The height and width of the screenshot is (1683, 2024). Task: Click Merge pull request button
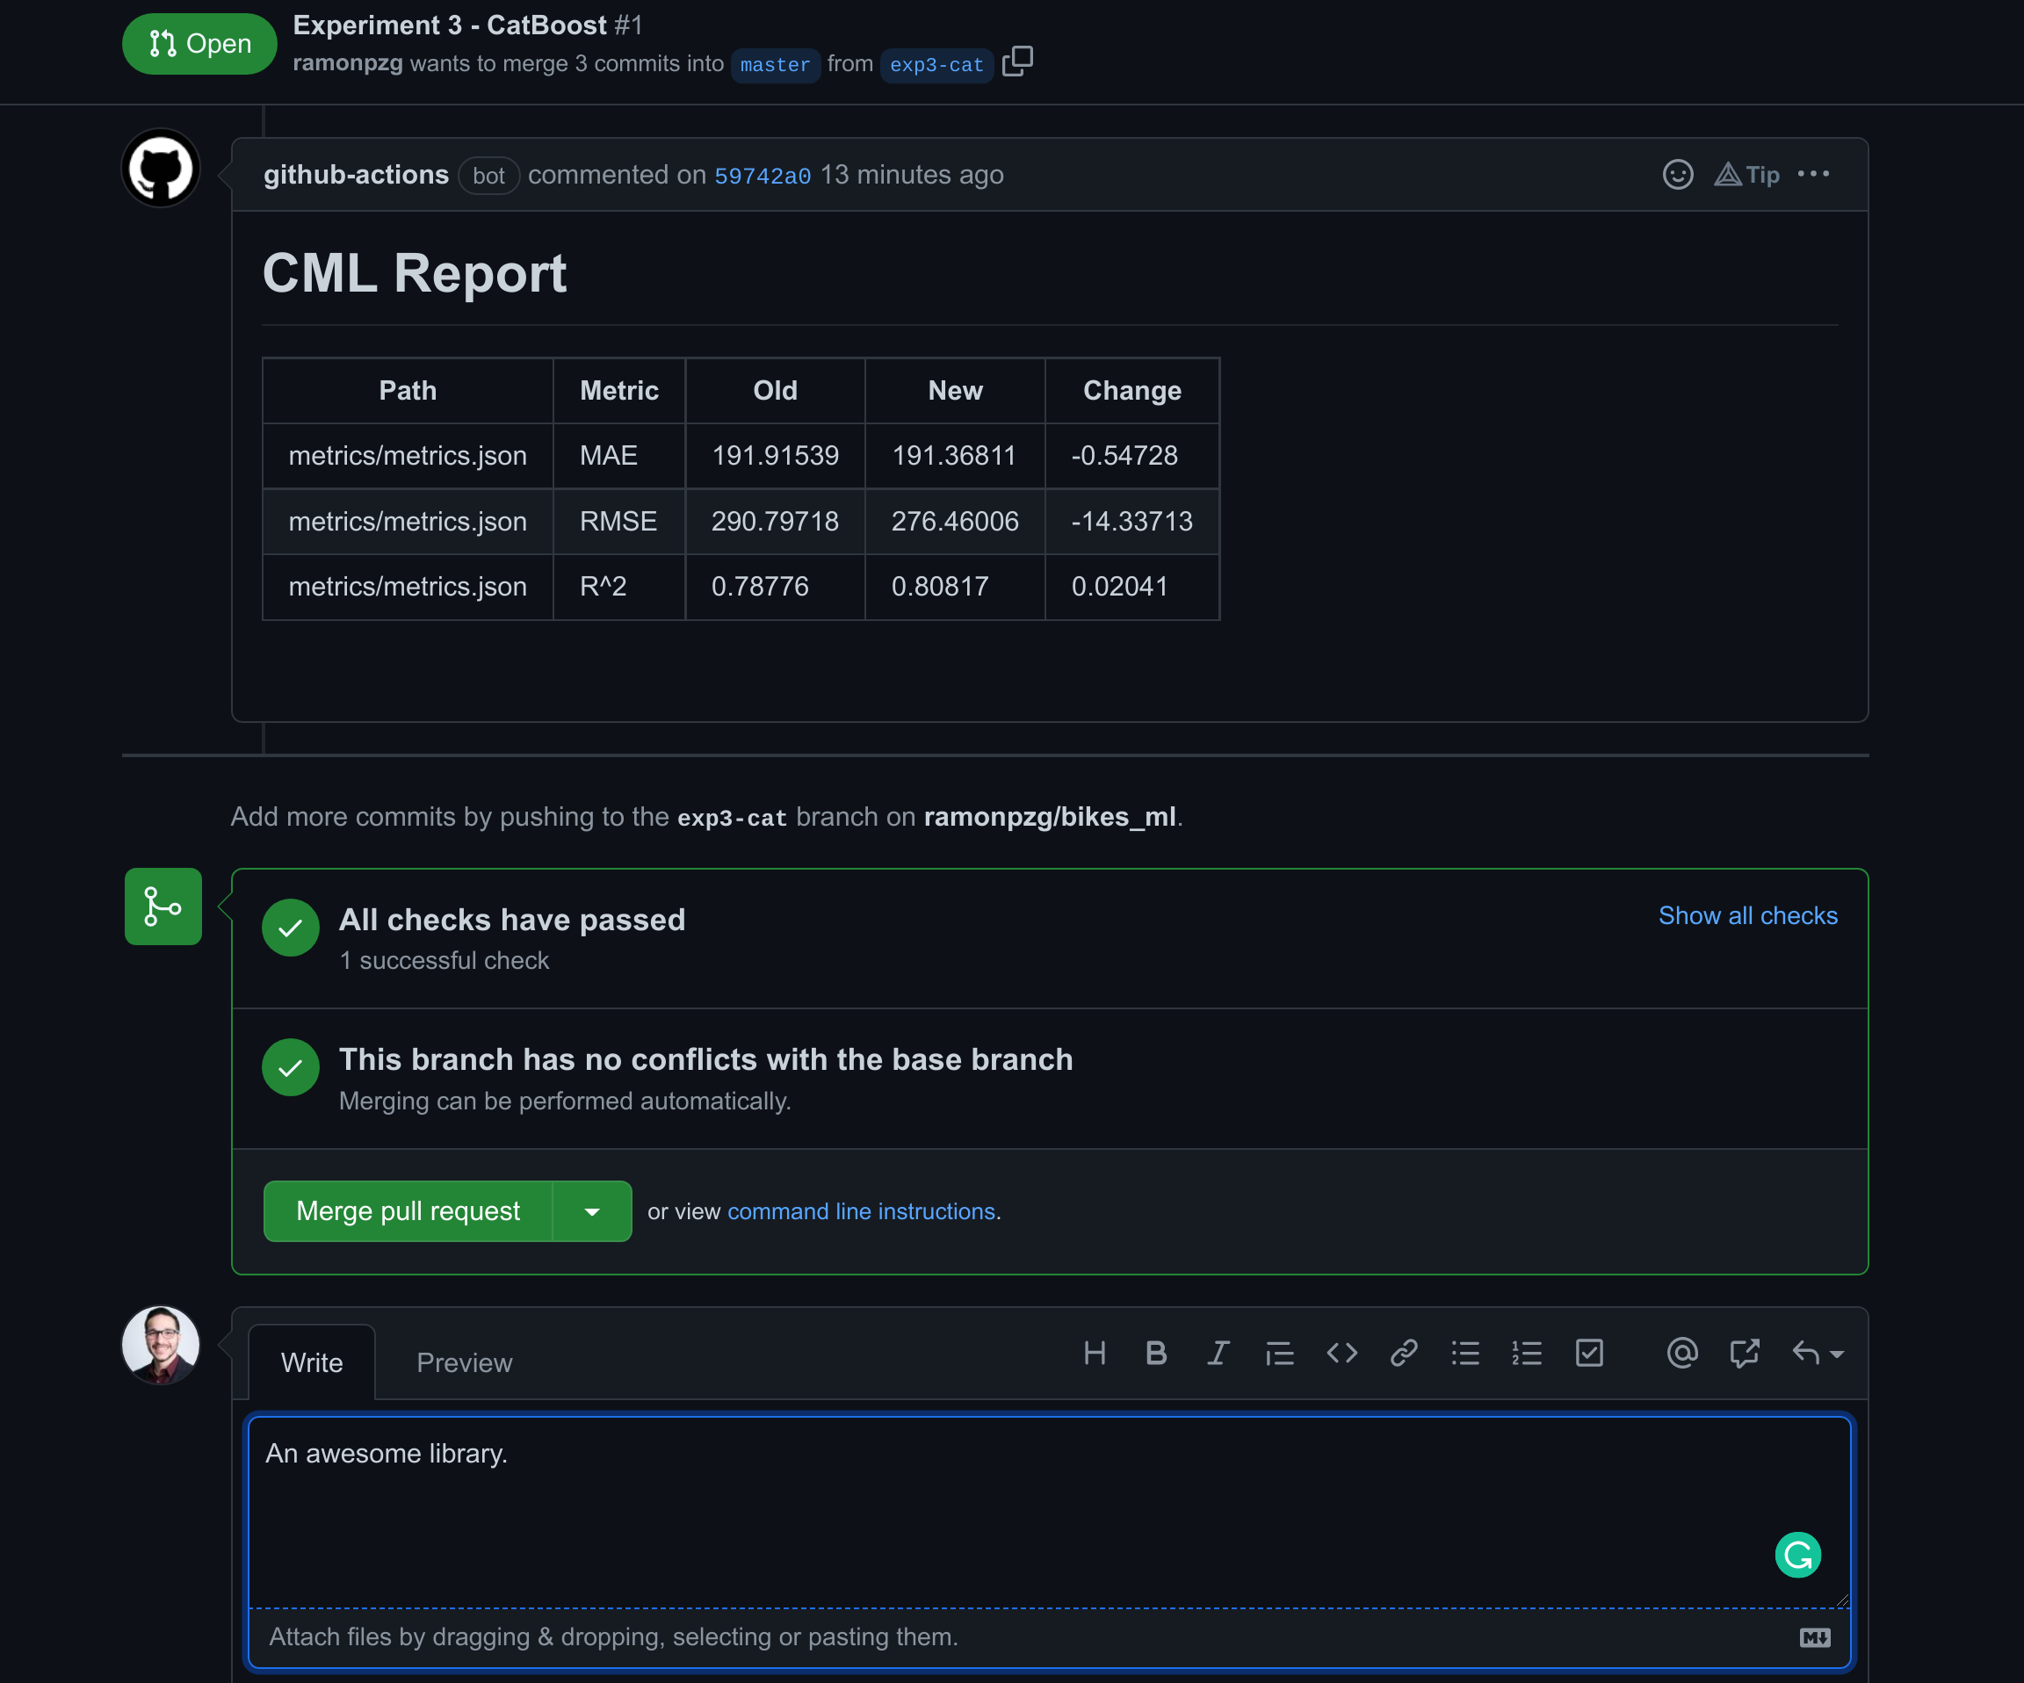pyautogui.click(x=408, y=1210)
